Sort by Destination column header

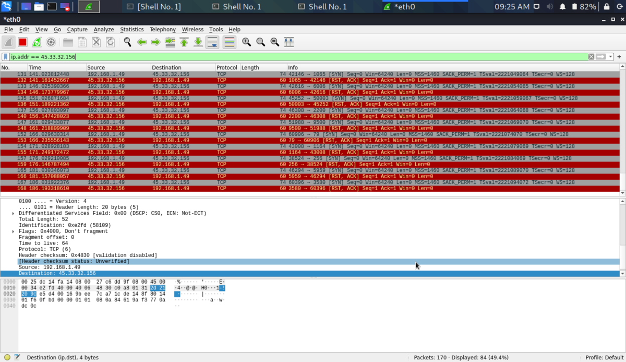tap(184, 68)
